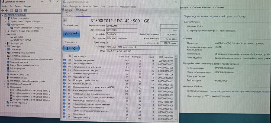Open the Дія menu in Device Manager

tap(11, 6)
